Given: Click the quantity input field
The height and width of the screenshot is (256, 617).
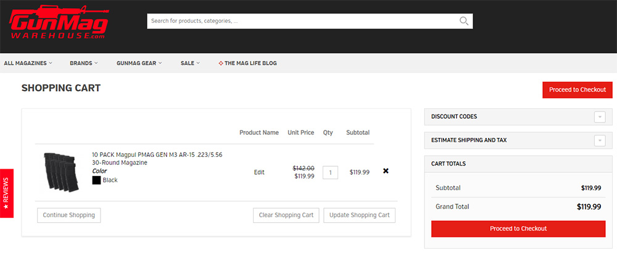Looking at the screenshot, I should 330,172.
